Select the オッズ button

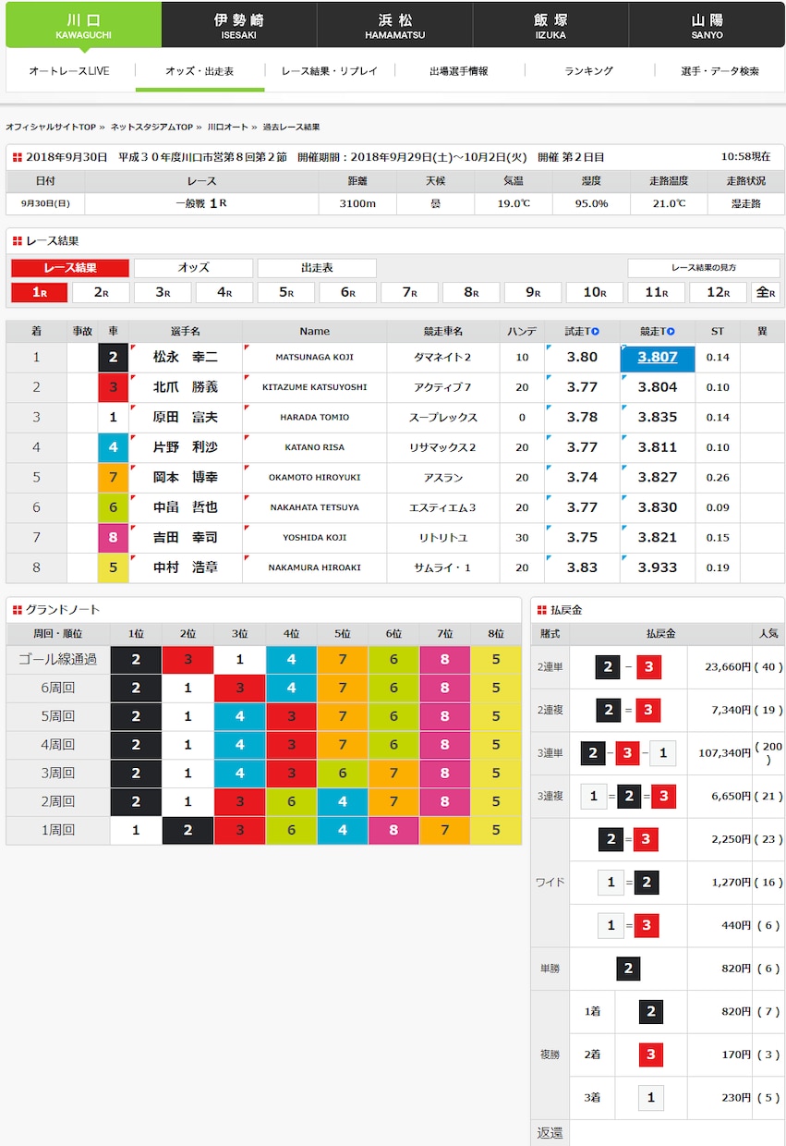(x=193, y=268)
